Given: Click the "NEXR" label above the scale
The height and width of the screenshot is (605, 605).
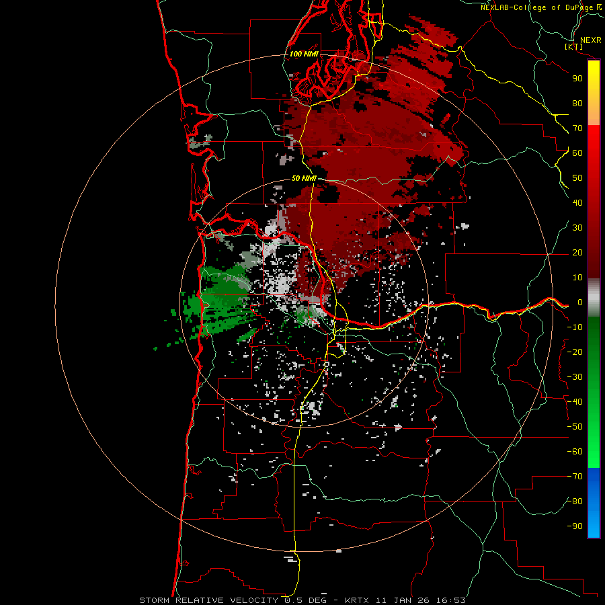Looking at the screenshot, I should [x=591, y=40].
